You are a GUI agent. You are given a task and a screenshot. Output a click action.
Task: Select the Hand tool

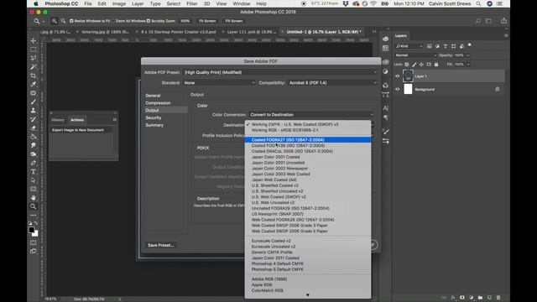[34, 198]
